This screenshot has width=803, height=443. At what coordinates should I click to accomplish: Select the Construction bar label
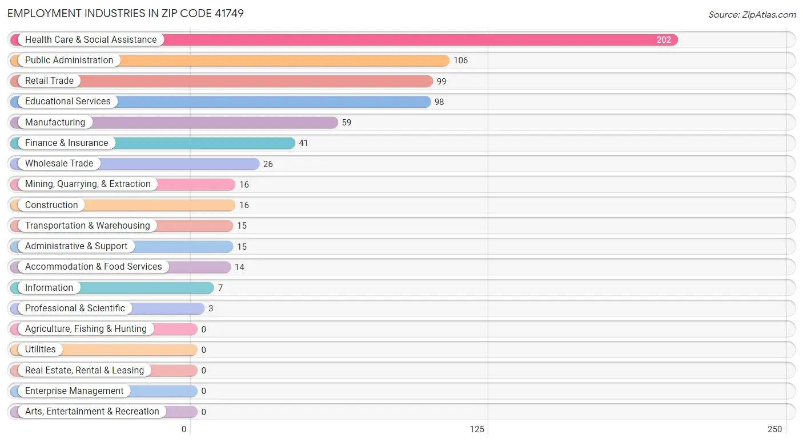pos(51,205)
